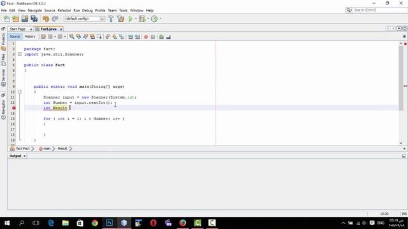Click the Comment lines icon
408x229 pixels.
tap(161, 37)
